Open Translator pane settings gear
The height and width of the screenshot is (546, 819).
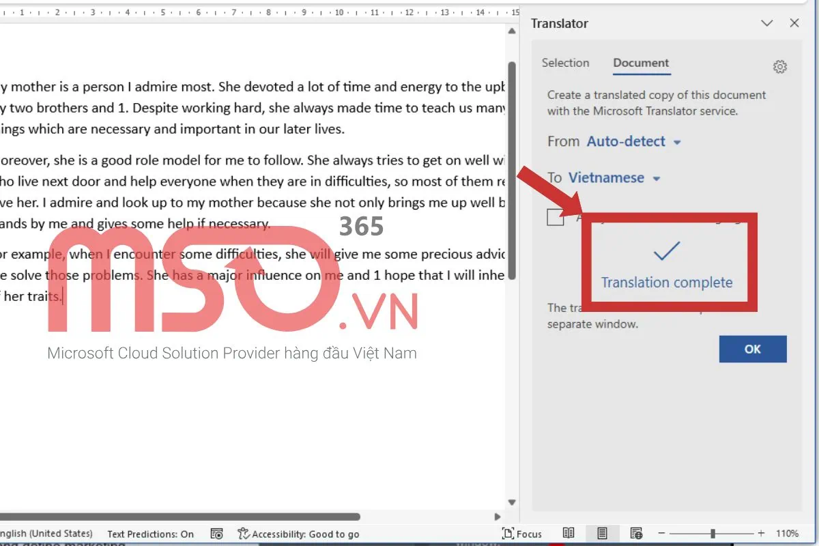click(x=780, y=67)
